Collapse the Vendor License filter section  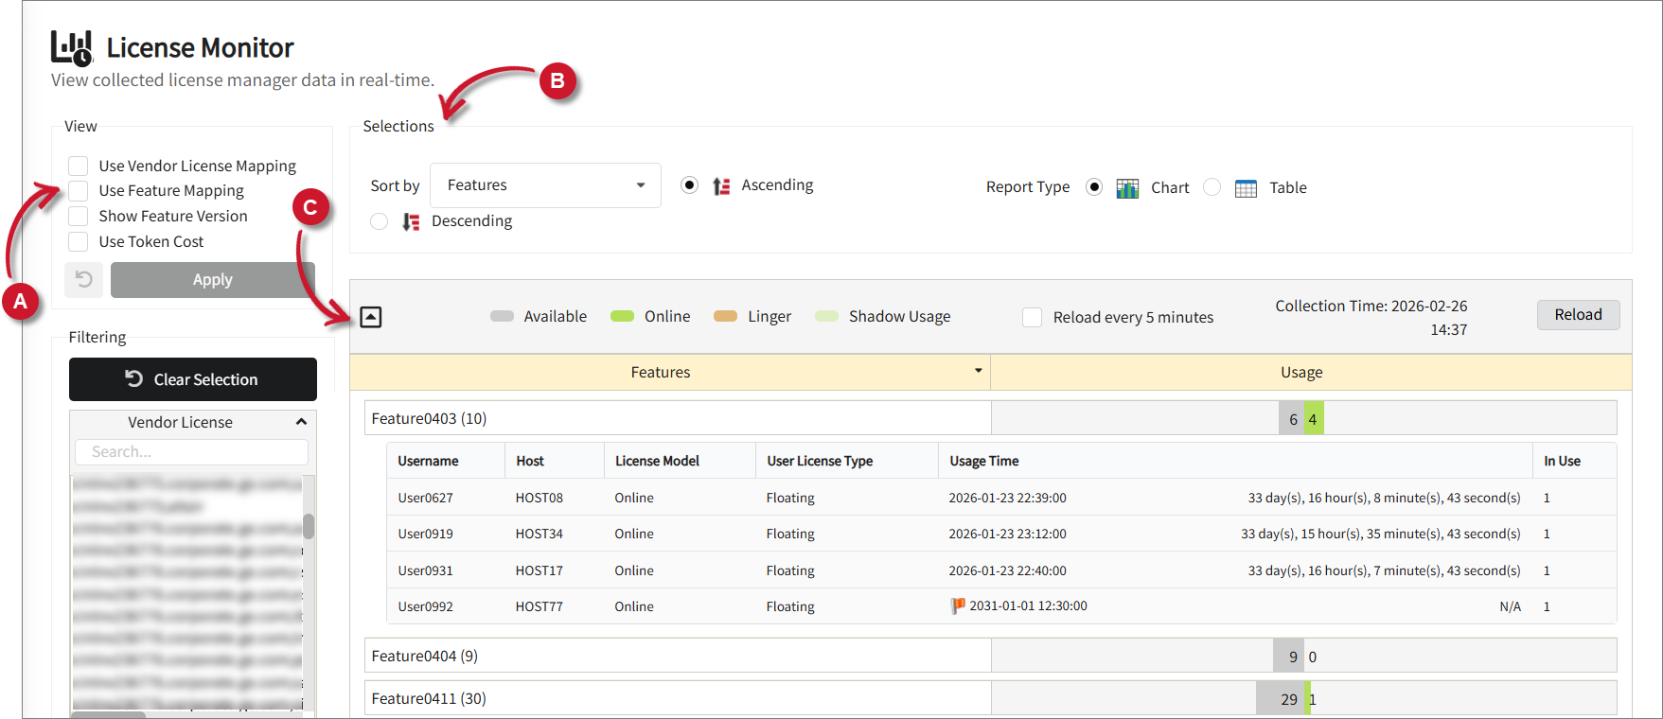301,422
